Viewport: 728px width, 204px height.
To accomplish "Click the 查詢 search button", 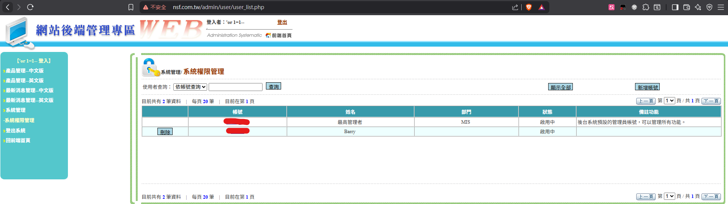I will tap(274, 86).
